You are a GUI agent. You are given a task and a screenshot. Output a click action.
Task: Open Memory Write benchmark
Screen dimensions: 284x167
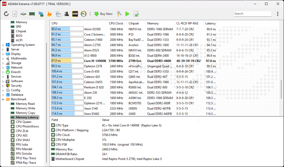pos(25,108)
